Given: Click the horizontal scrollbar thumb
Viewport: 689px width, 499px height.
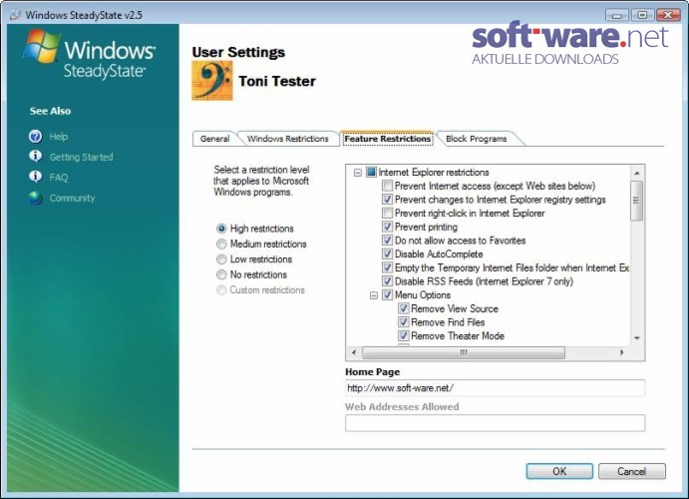Looking at the screenshot, I should point(464,352).
